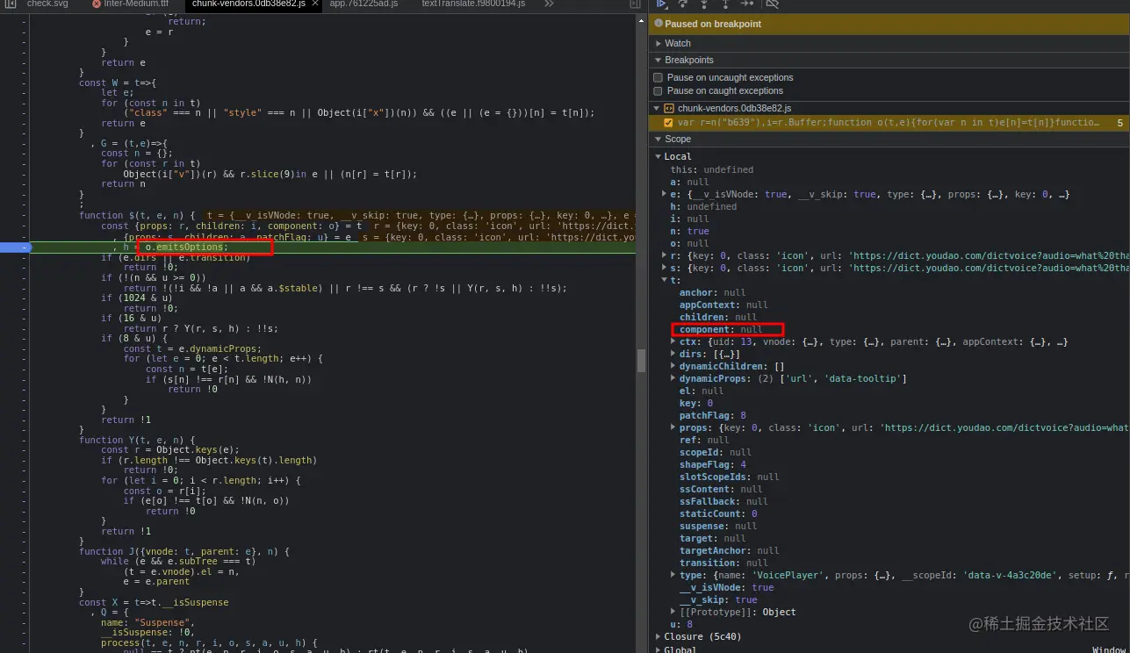Resume script execution in debugger toolbar
Image resolution: width=1130 pixels, height=653 pixels.
(x=662, y=4)
